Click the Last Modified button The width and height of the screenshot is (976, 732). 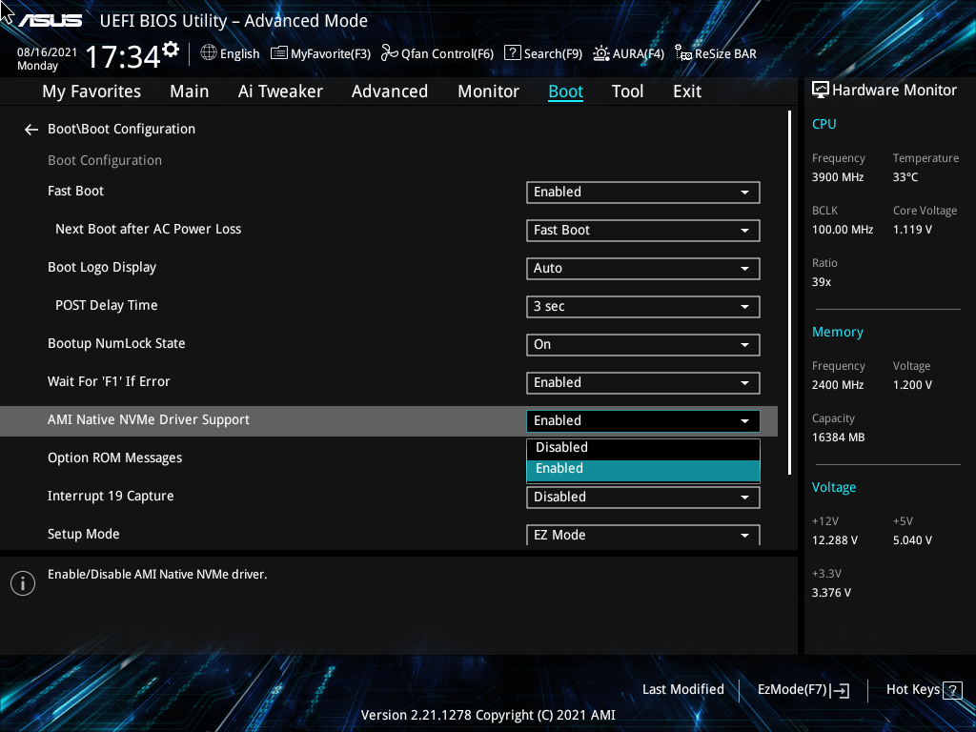[682, 690]
